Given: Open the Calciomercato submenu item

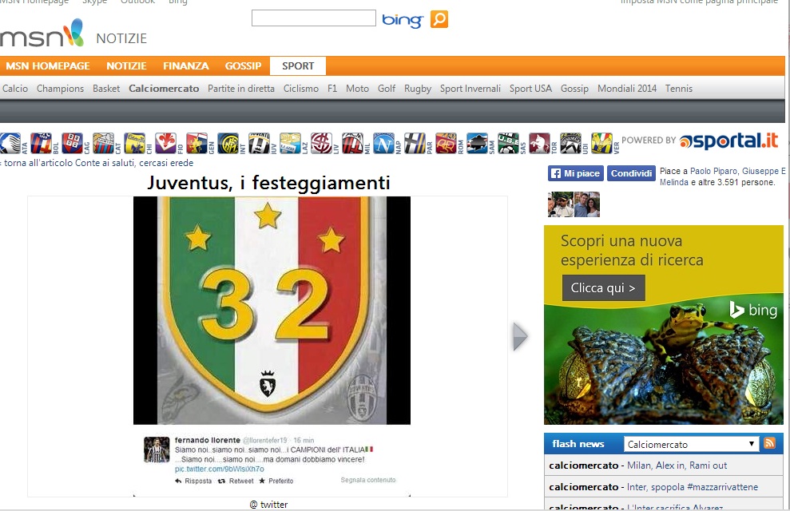Looking at the screenshot, I should coord(164,89).
